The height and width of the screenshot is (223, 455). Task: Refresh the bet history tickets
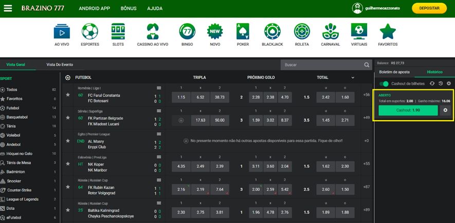point(432,84)
